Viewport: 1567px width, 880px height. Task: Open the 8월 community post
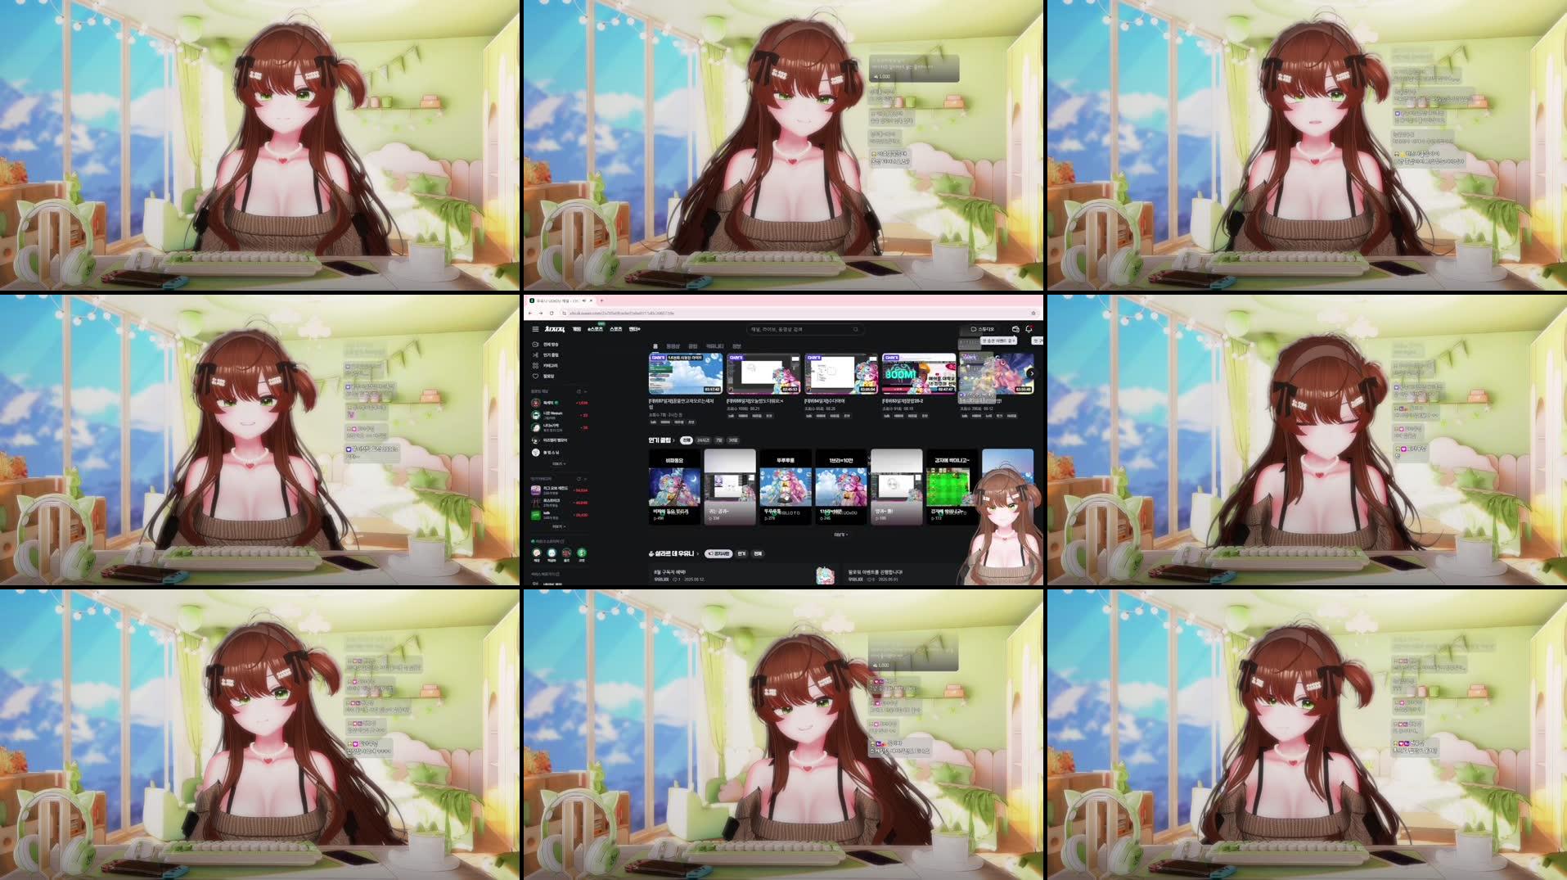tap(742, 575)
